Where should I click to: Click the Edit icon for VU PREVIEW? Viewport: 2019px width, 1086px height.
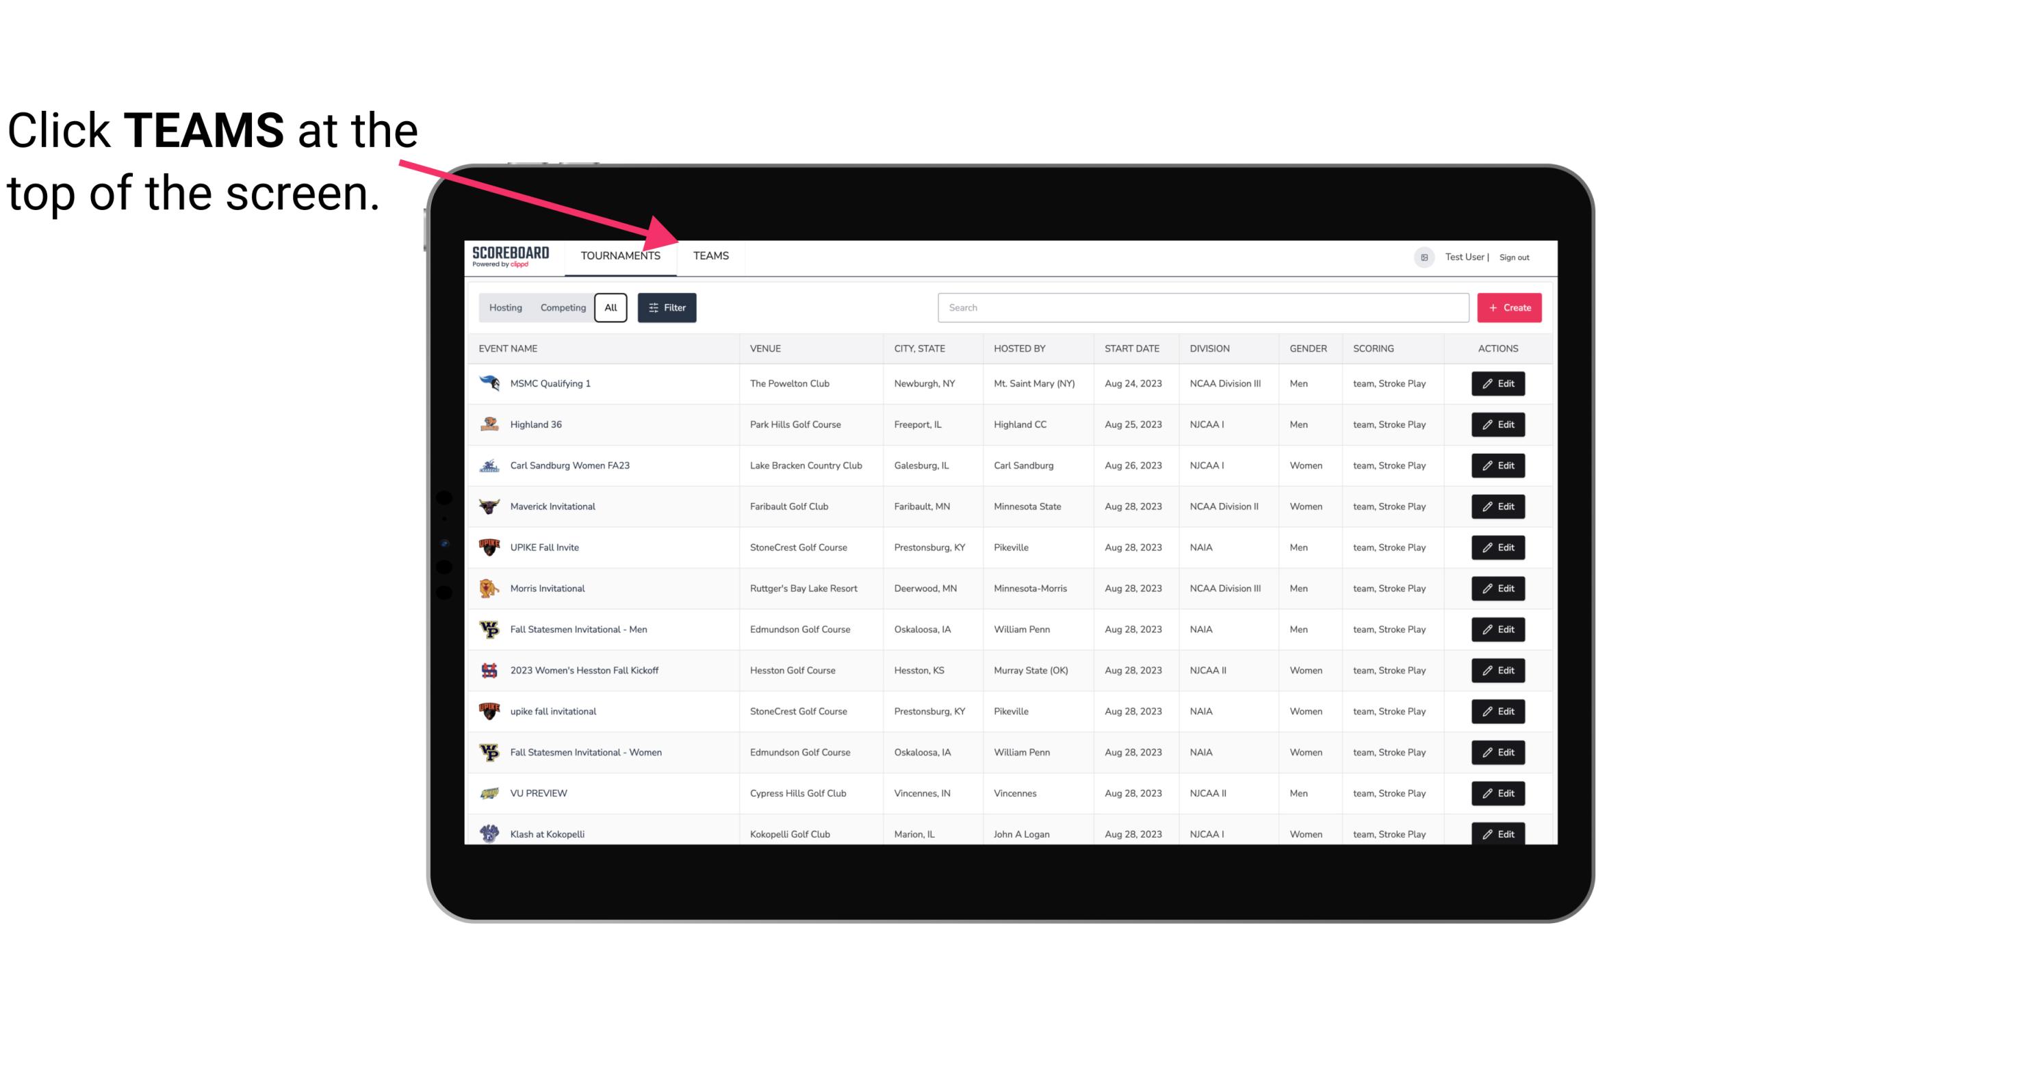(1497, 792)
